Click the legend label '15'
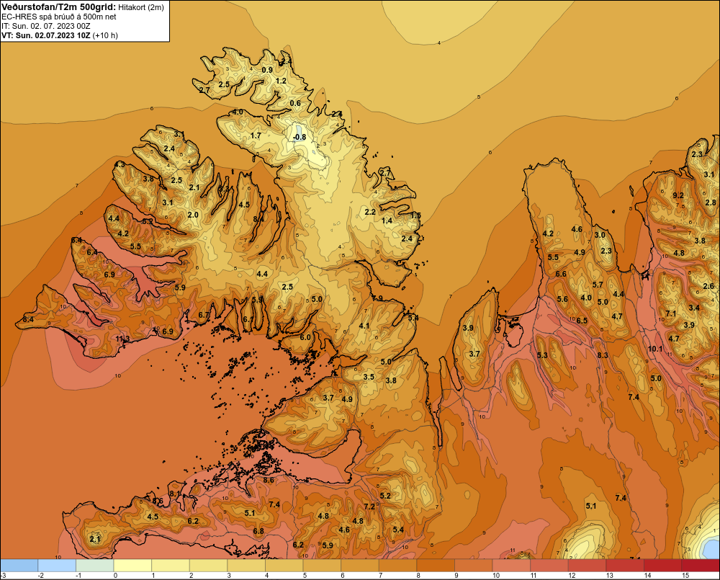Screen dimensions: 720x580 [685, 576]
